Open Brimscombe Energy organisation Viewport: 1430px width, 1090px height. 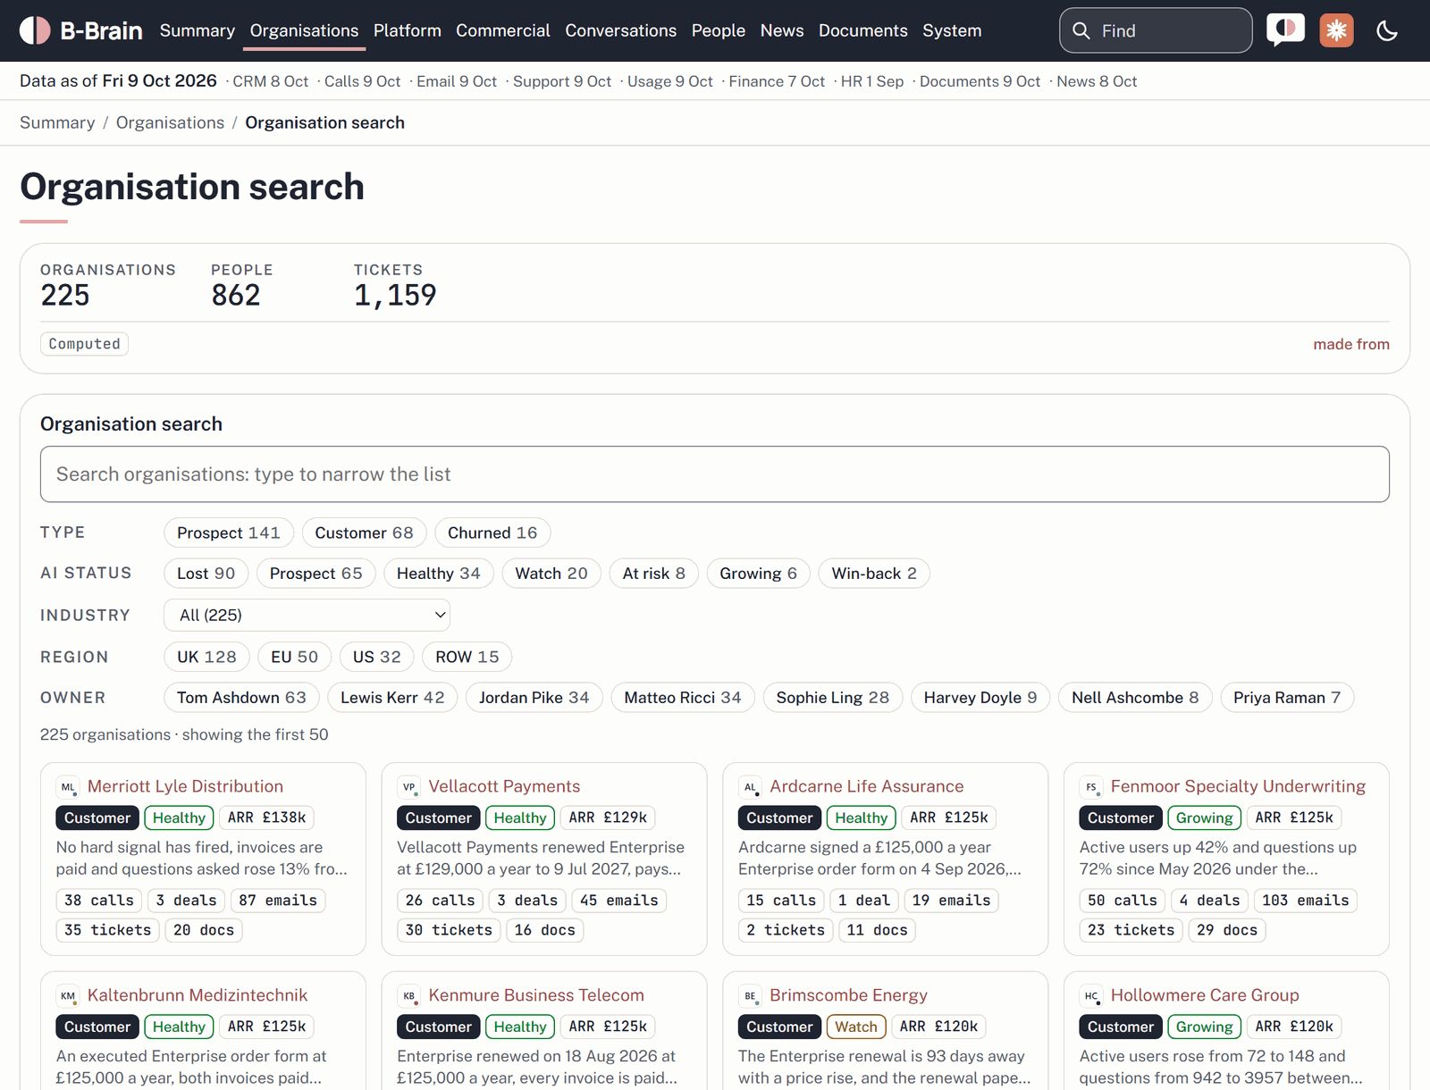(x=848, y=995)
